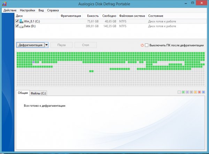
Task: Click the 75,61 GB capacity value
Action: [x=93, y=21]
